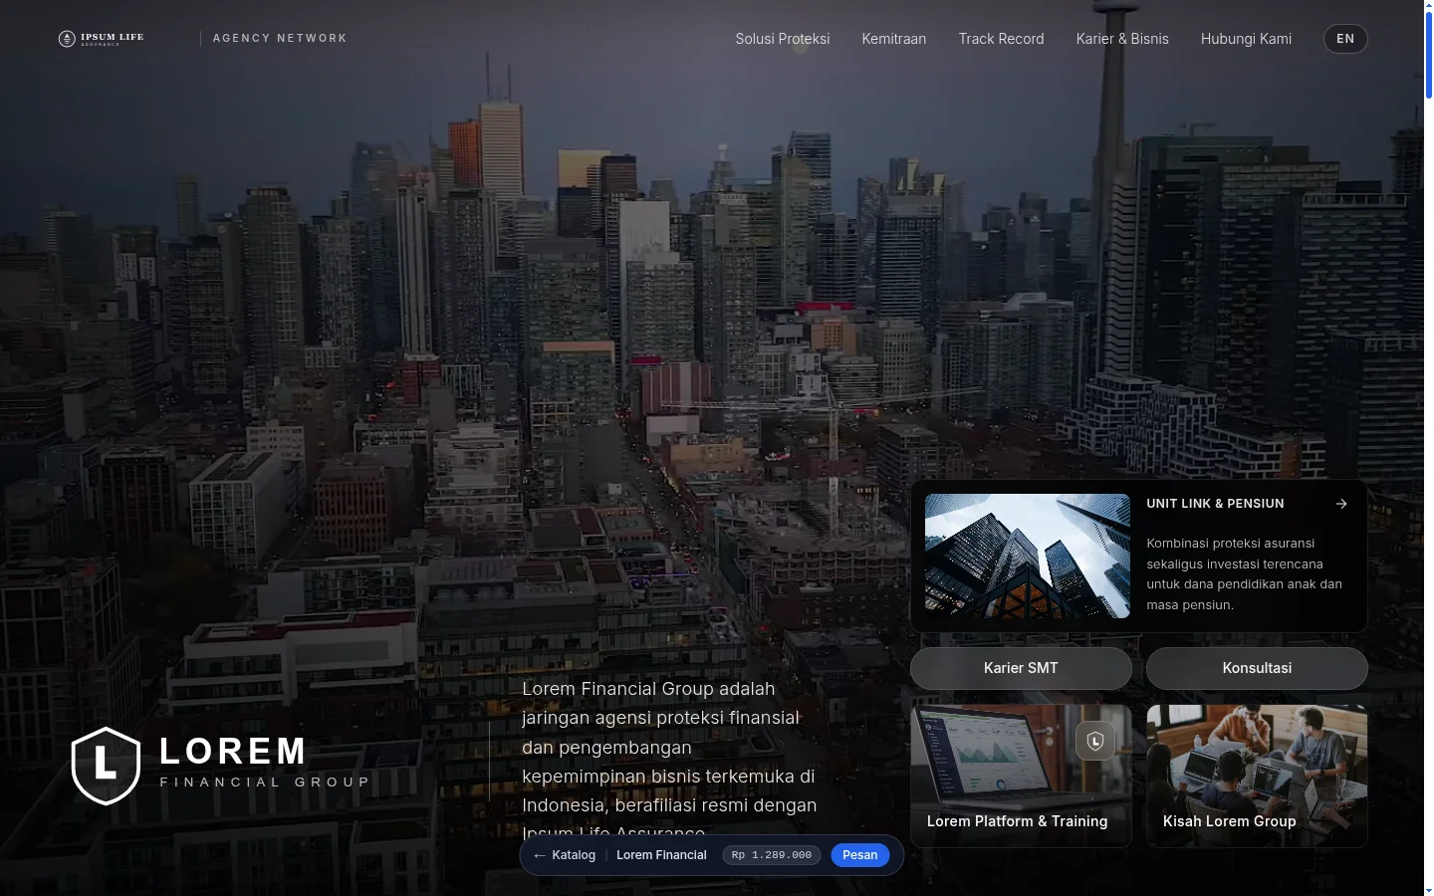Click the Konsultasi button
Viewport: 1434px width, 896px height.
coord(1257,668)
